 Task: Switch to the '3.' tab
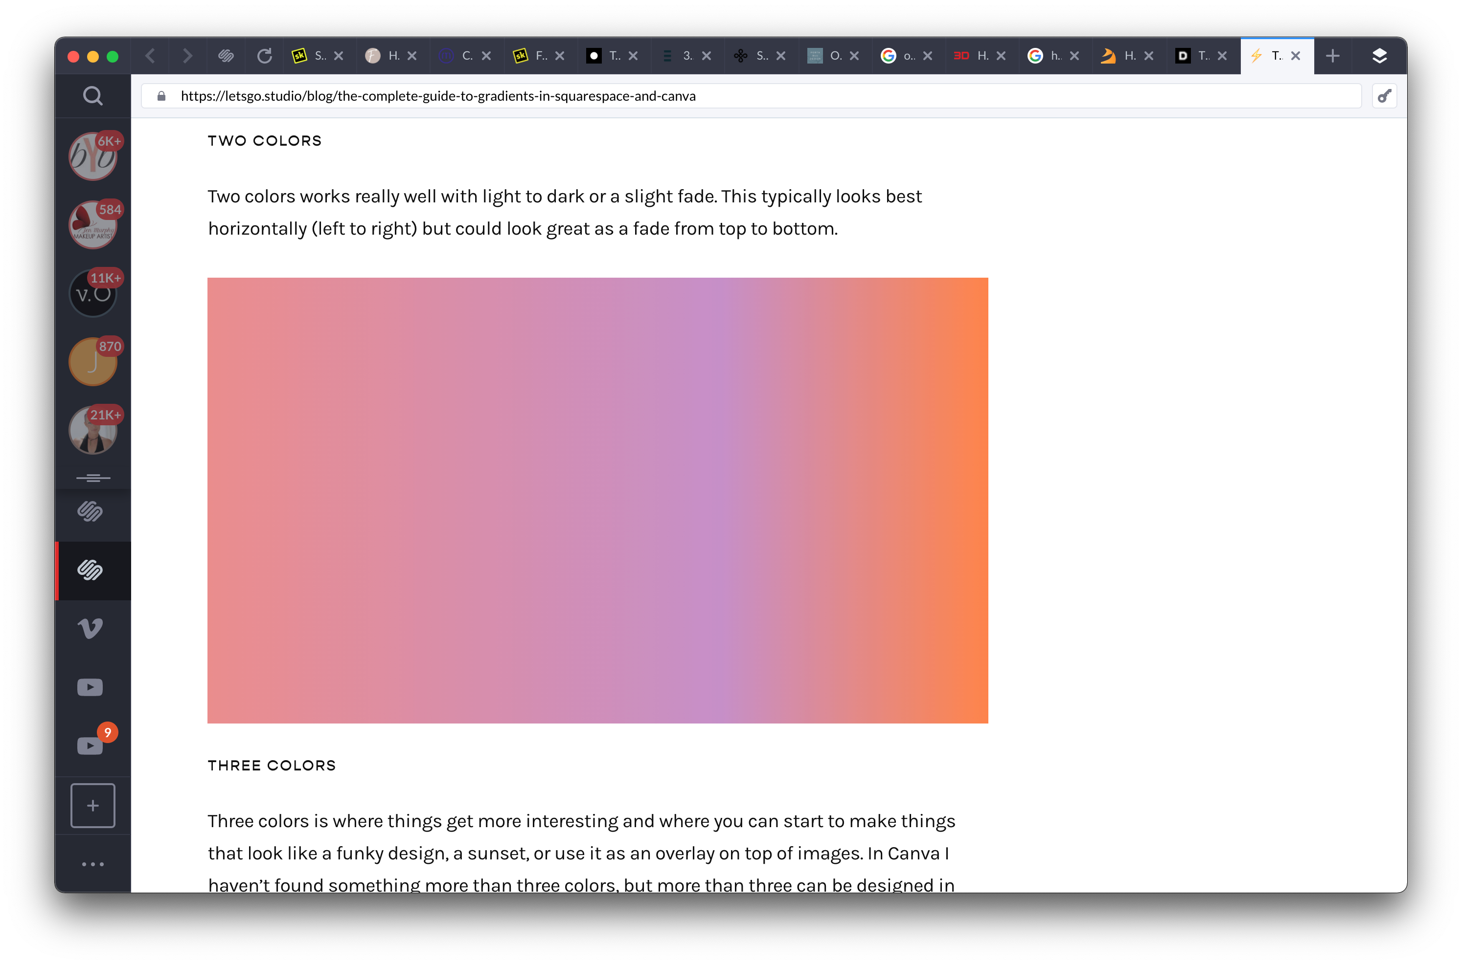678,56
